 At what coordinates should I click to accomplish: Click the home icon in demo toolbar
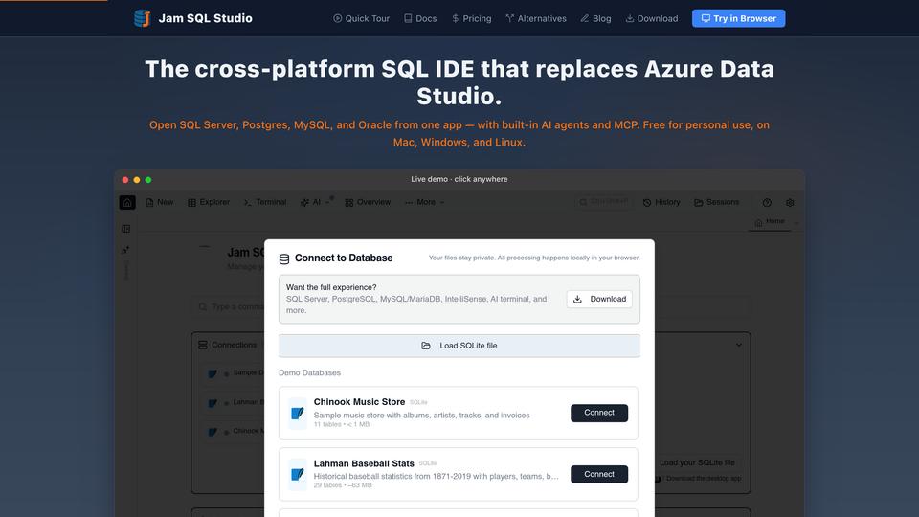pyautogui.click(x=127, y=202)
